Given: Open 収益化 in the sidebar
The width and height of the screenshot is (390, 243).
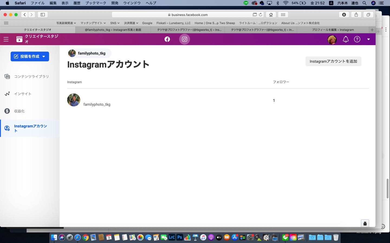Looking at the screenshot, I should tap(30, 111).
